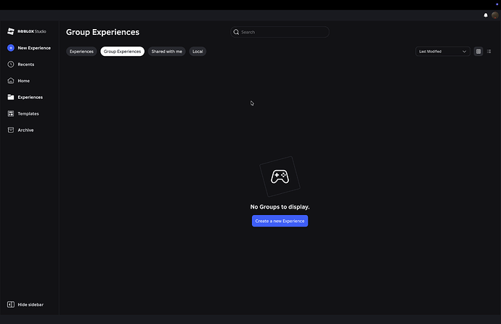Open Templates in the sidebar
This screenshot has width=501, height=324.
[28, 114]
